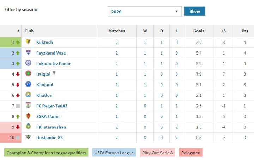Screen dimensions: 254x160
Task: Click the Fayzkand Vose club crest
Action: pyautogui.click(x=28, y=53)
